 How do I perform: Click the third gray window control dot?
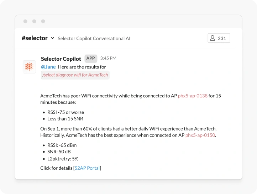pos(43,21)
